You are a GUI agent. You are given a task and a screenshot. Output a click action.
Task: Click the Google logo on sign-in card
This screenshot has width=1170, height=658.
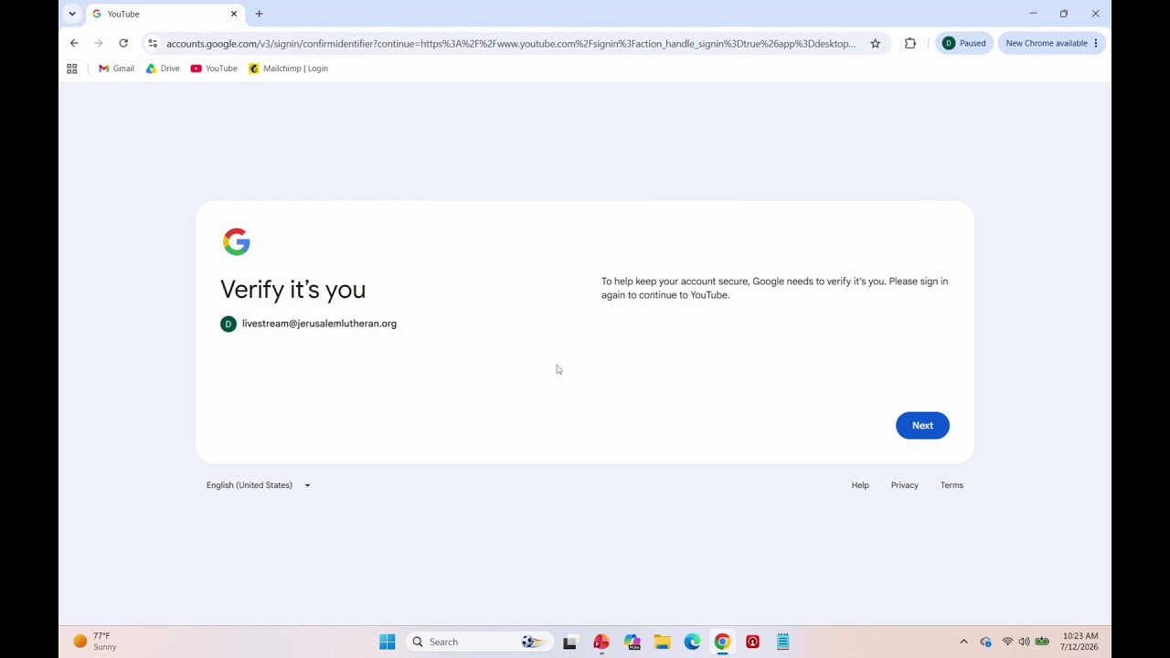click(x=236, y=241)
